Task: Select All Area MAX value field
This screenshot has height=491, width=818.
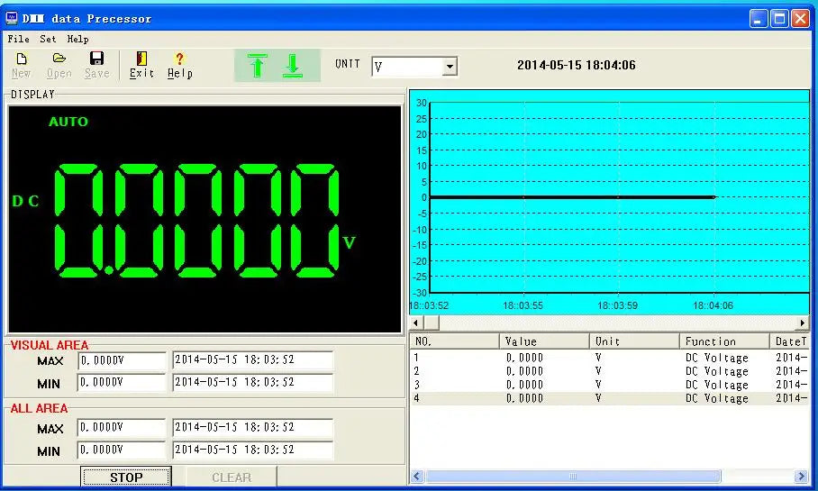Action: (122, 427)
